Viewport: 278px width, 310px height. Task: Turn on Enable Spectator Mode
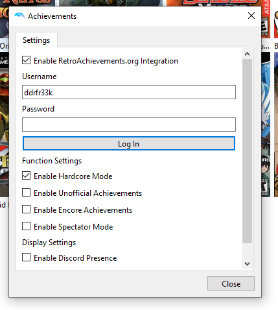tap(26, 226)
